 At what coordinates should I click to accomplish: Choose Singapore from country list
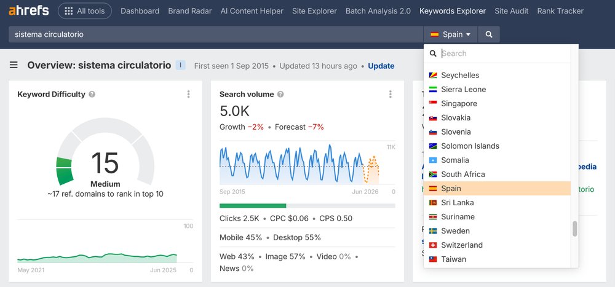[498, 103]
